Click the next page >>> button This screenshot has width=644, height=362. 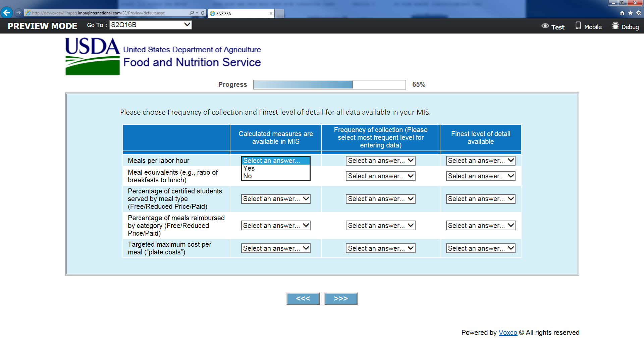pos(340,299)
